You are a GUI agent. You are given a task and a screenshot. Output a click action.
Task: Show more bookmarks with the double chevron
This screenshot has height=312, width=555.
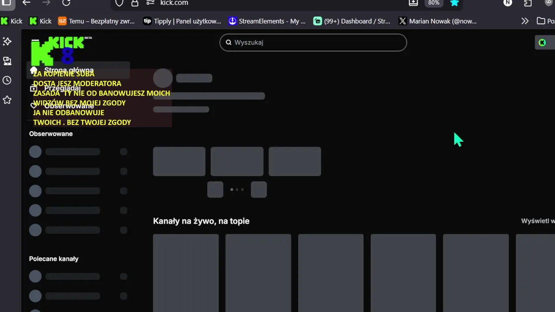pyautogui.click(x=525, y=21)
